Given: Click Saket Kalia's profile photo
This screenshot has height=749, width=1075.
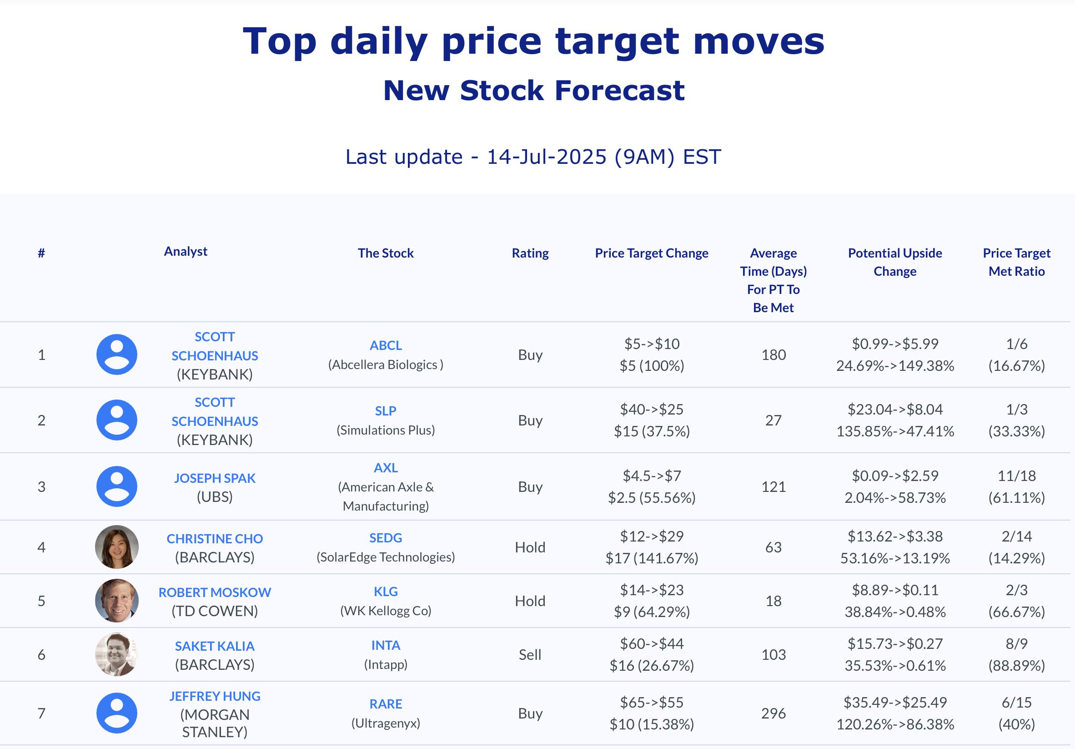Looking at the screenshot, I should coord(116,655).
